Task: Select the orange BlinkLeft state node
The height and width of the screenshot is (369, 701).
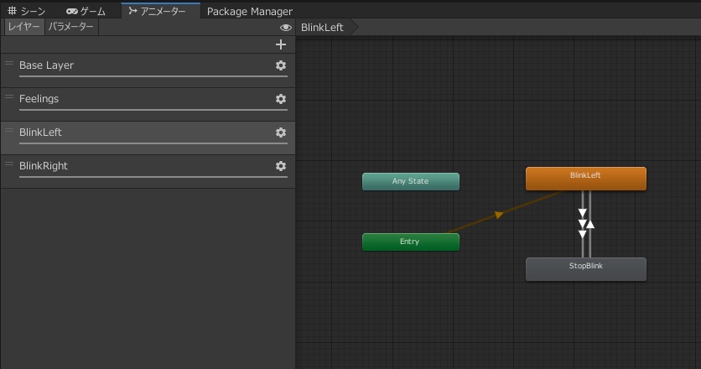Action: (x=585, y=179)
